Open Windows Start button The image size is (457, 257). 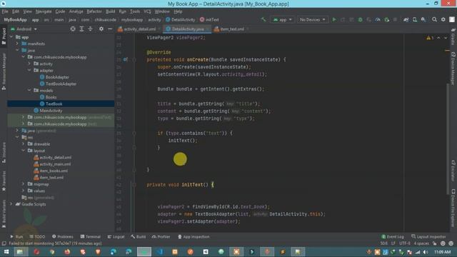click(6, 251)
